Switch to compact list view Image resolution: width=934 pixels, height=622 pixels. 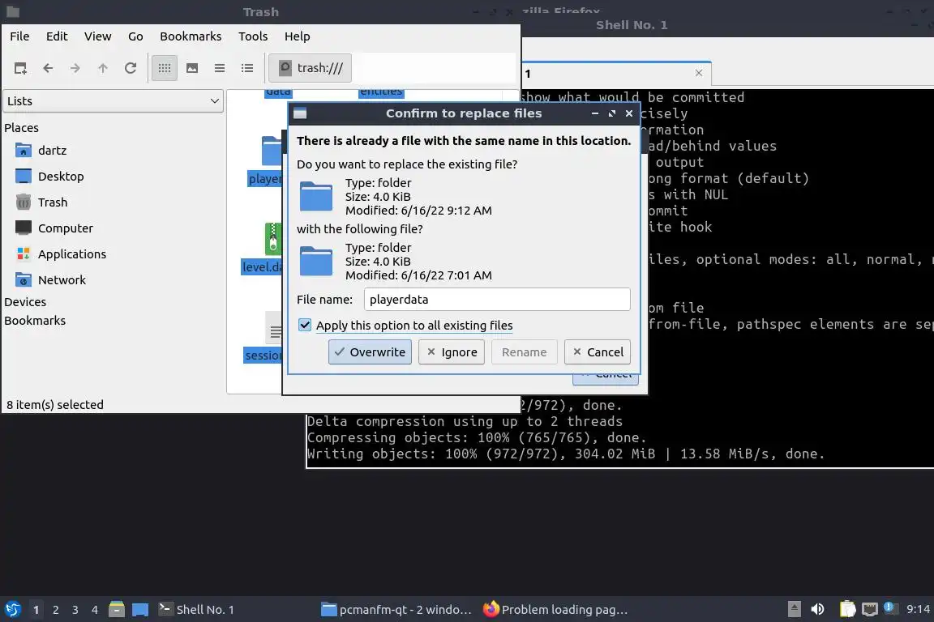pos(220,68)
